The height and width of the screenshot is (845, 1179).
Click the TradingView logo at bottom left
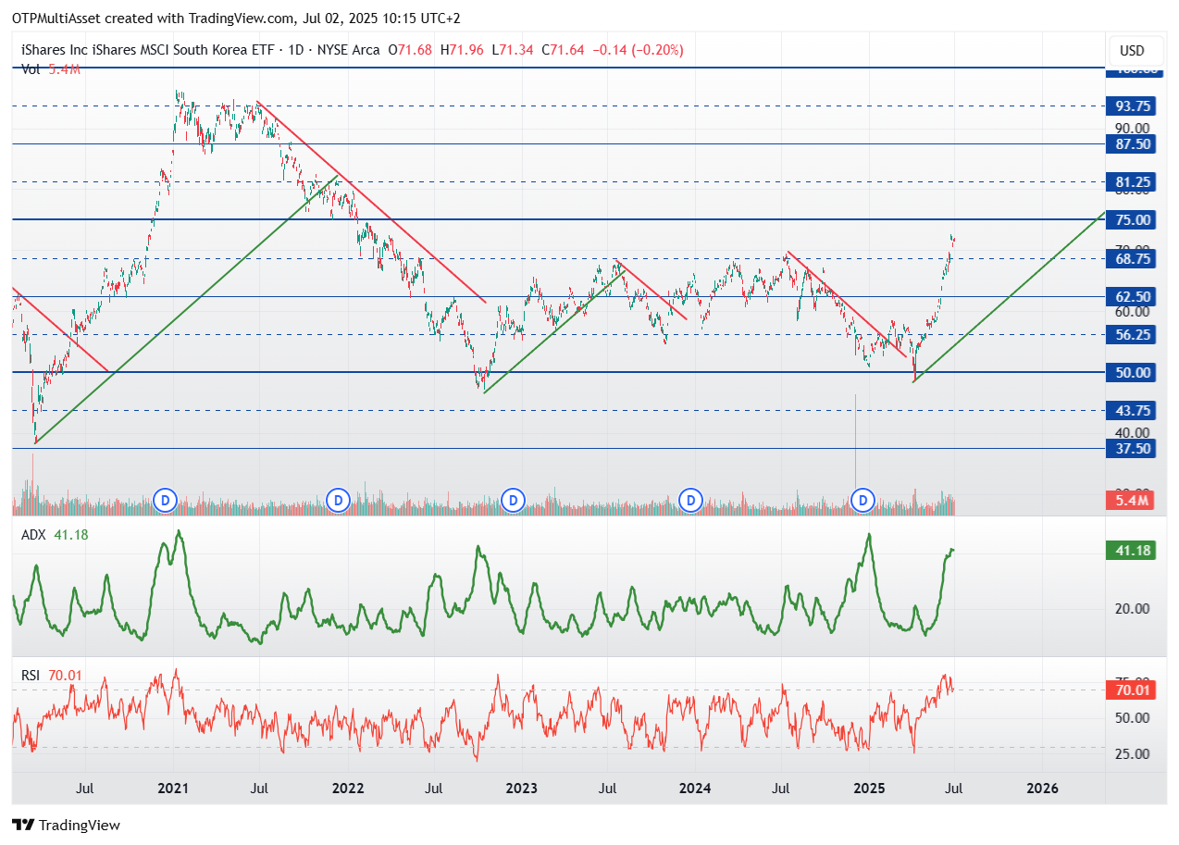tap(66, 825)
